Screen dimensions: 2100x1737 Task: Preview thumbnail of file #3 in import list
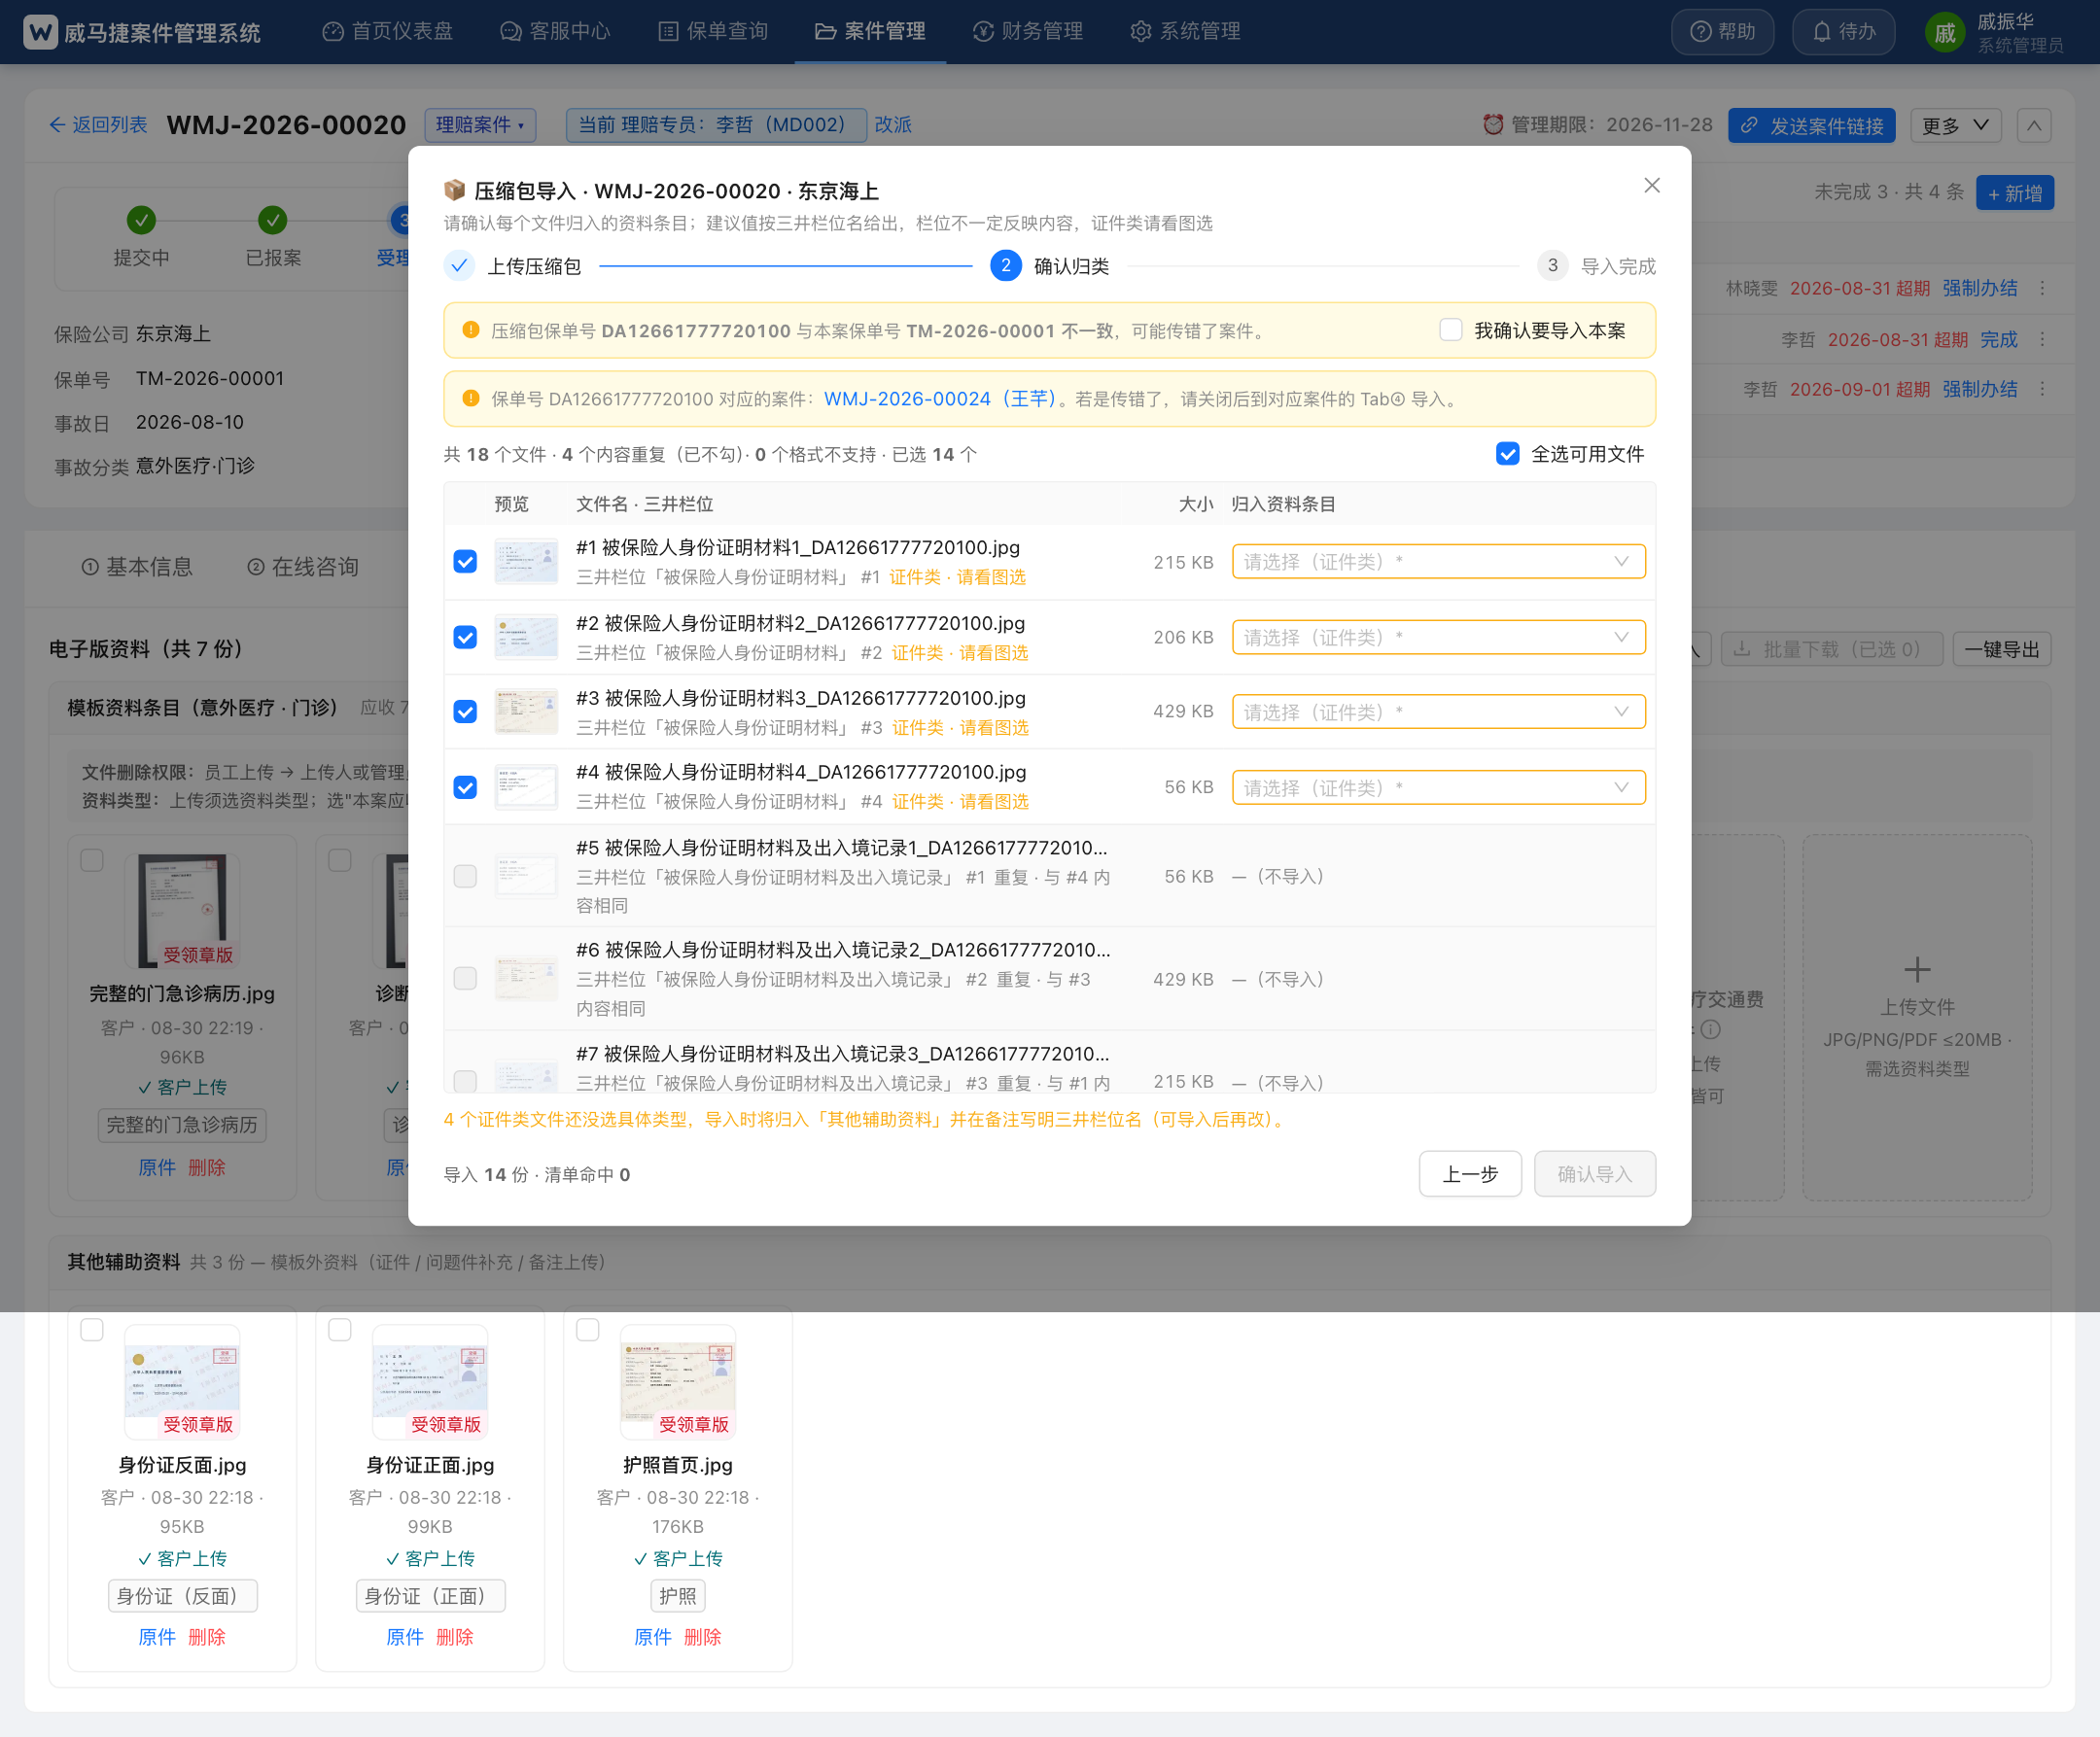(526, 712)
